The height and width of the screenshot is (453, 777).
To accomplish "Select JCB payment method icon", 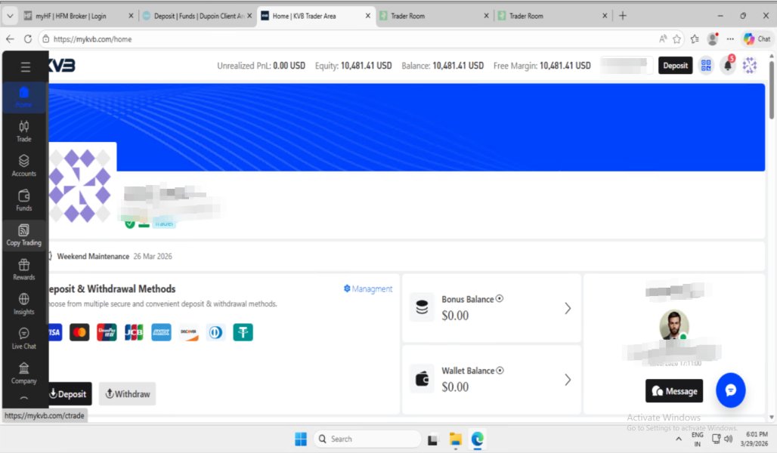I will (134, 332).
